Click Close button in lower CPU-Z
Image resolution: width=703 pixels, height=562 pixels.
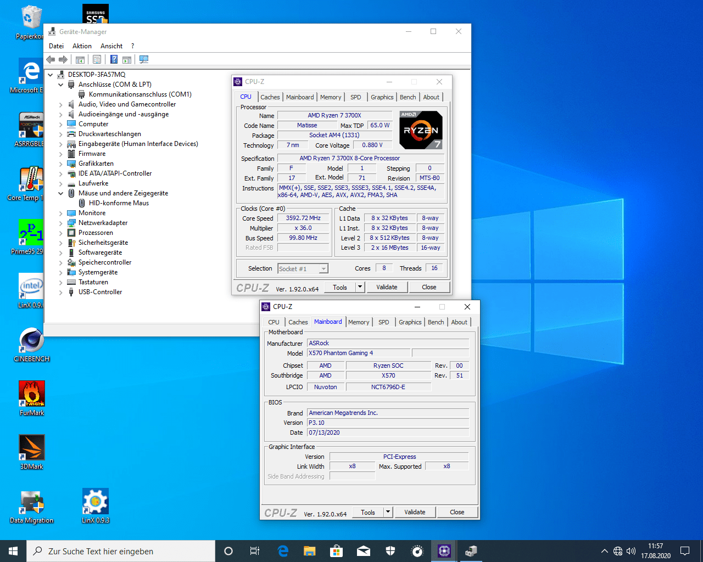tap(457, 512)
